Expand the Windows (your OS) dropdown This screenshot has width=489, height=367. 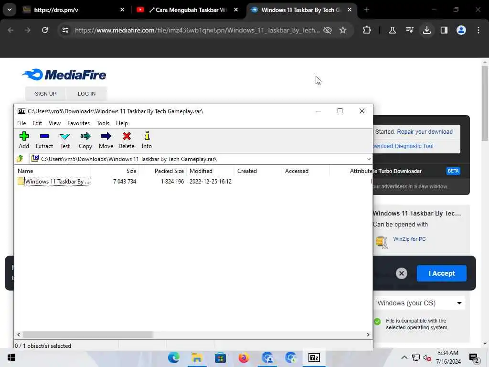(x=419, y=303)
